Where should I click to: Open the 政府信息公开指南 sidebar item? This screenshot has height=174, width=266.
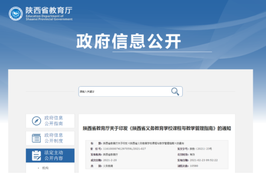click(53, 121)
